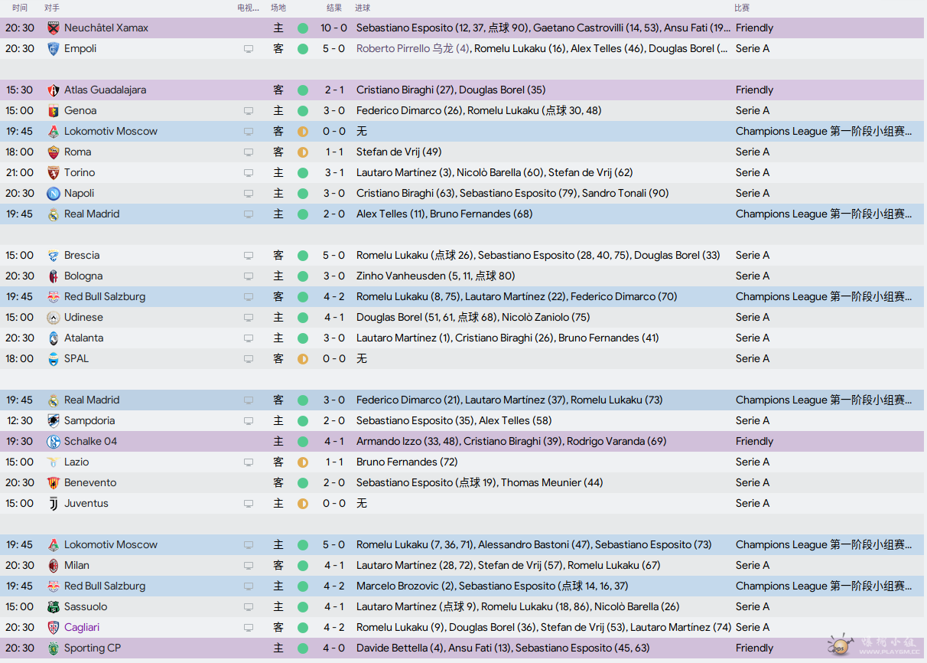Click the TV broadcast icon in Sampdoria row
Viewport: 927px width, 663px height.
click(x=249, y=421)
